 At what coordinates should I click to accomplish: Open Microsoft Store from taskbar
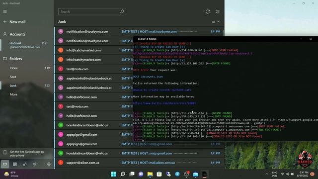point(159,174)
